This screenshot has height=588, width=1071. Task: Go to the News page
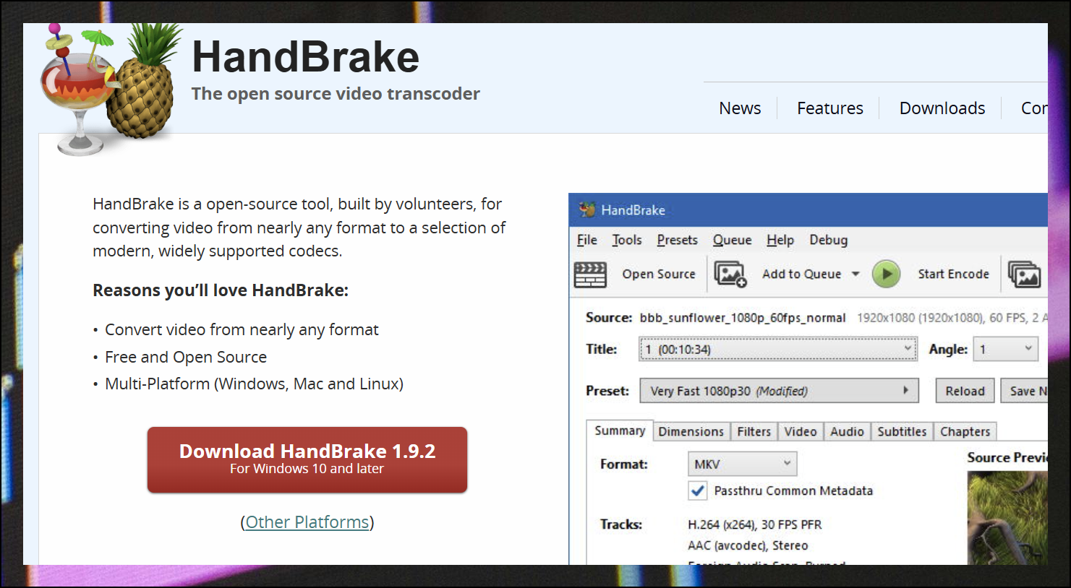(740, 108)
